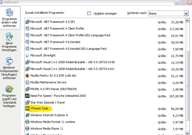Click the 267,00 MB size value
The width and height of the screenshot is (192, 135).
tap(176, 96)
